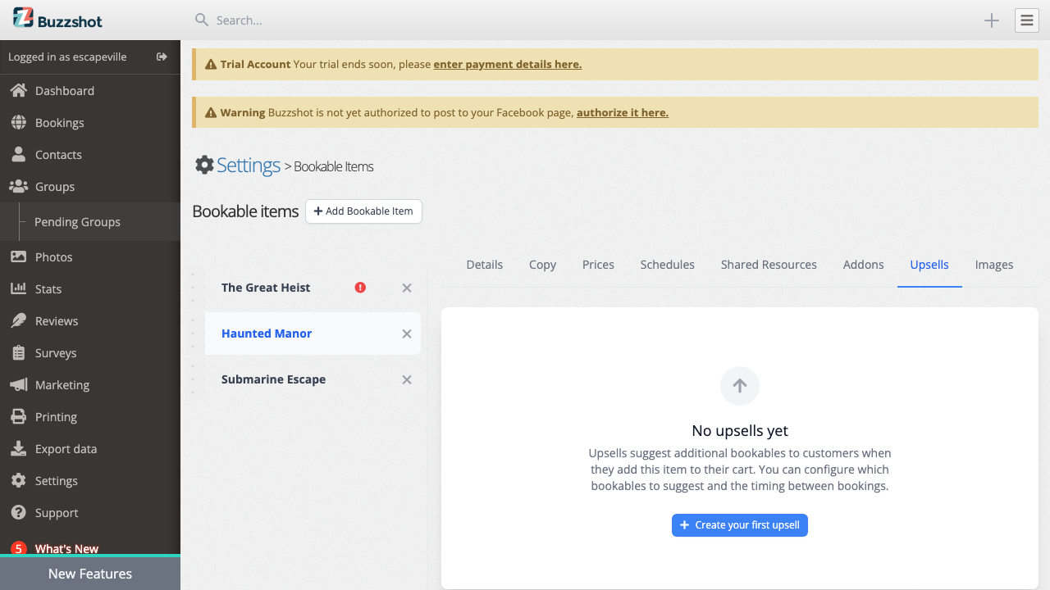Viewport: 1050px width, 590px height.
Task: Open the Support section
Action: (57, 512)
